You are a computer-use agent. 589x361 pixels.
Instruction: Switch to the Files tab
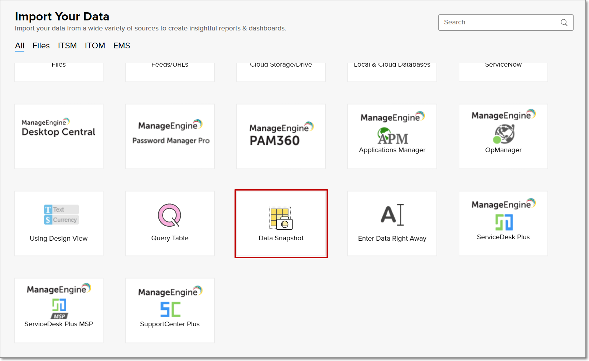tap(41, 46)
